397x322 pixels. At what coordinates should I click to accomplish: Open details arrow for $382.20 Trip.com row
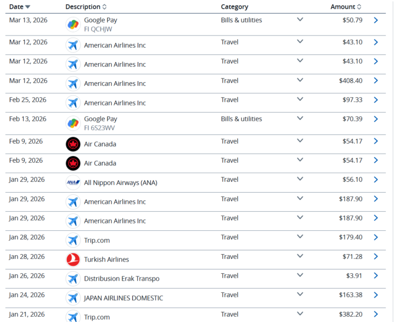pos(376,314)
